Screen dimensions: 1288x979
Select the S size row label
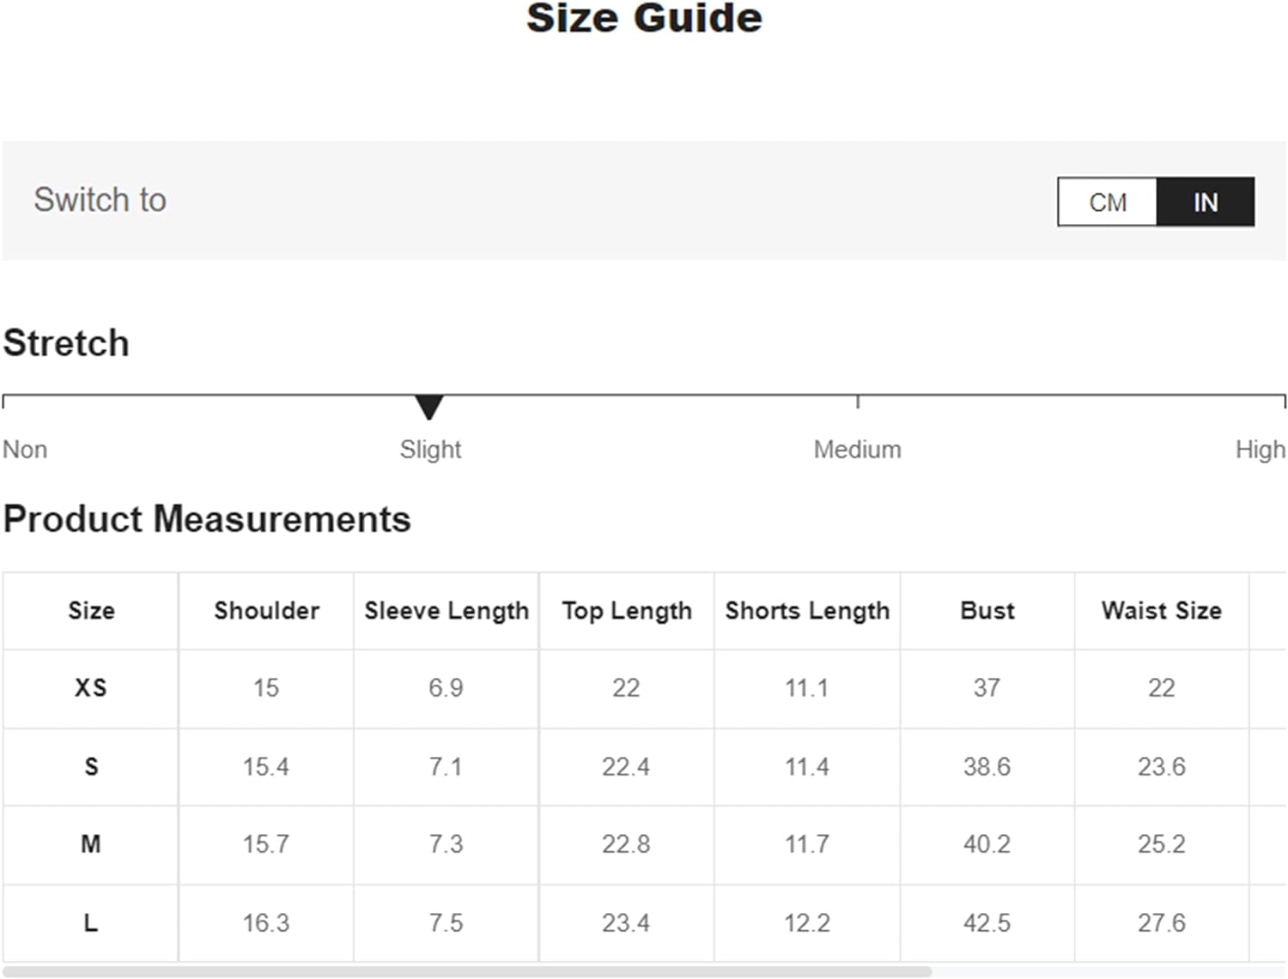pyautogui.click(x=91, y=767)
